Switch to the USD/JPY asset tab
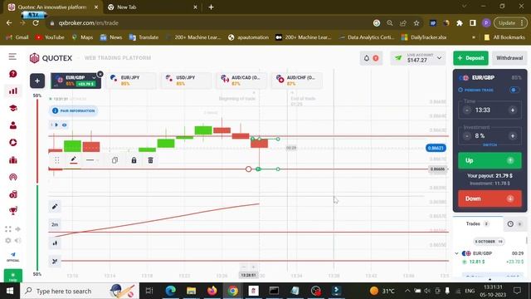 pyautogui.click(x=186, y=81)
